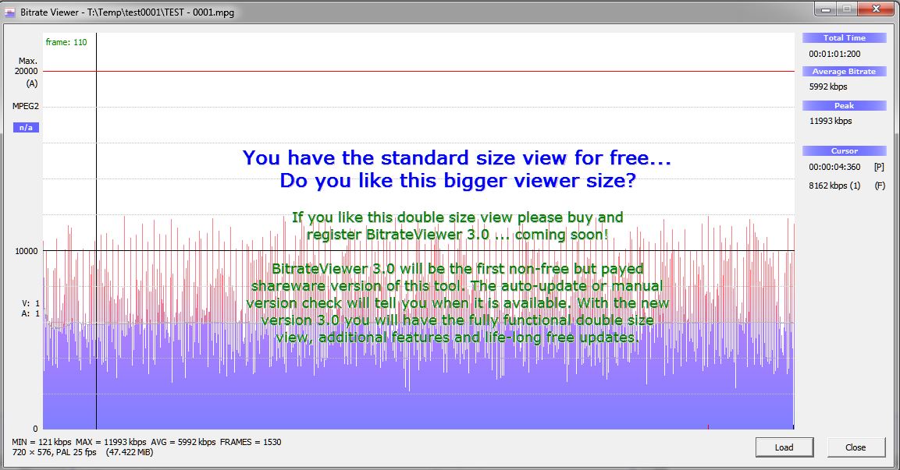Click the [P] frame type indicator
The height and width of the screenshot is (470, 900).
[x=880, y=167]
